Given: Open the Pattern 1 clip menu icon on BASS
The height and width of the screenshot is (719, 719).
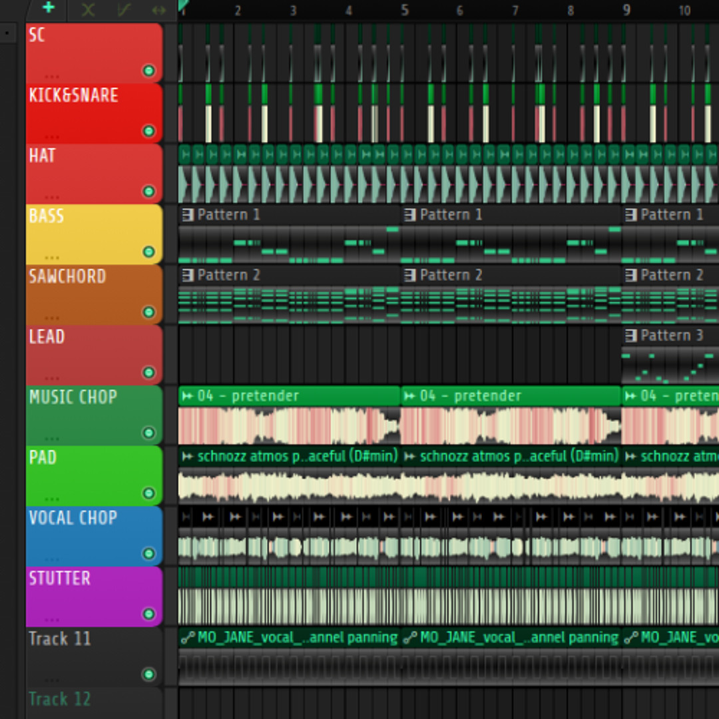Looking at the screenshot, I should click(187, 214).
